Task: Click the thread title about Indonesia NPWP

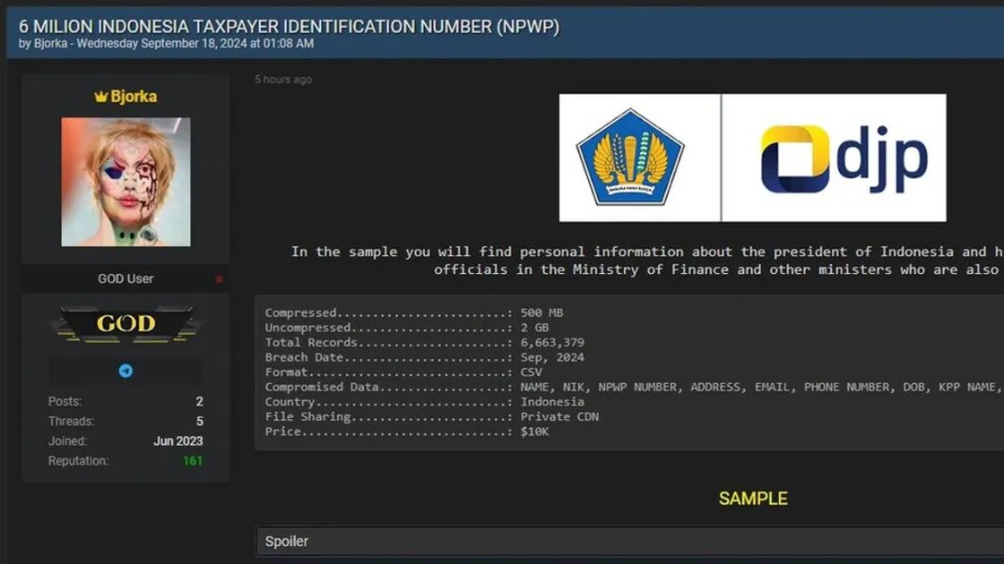Action: [x=289, y=26]
